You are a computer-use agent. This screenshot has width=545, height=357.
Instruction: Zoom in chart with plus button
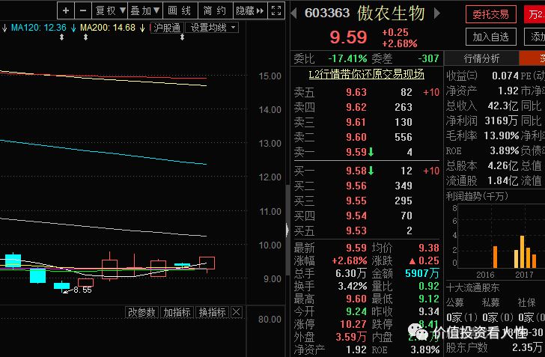click(66, 10)
